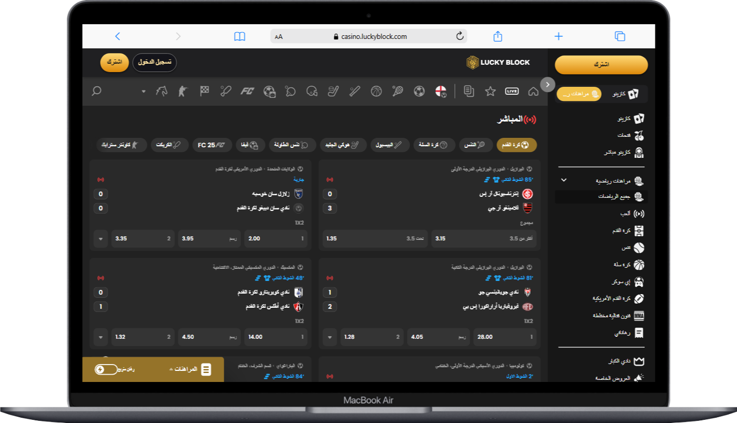
Task: Select the Counter-Strike live tab
Action: click(x=120, y=145)
